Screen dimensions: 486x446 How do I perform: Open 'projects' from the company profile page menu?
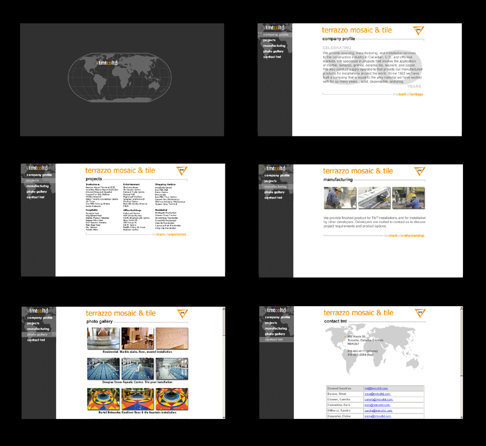(x=269, y=40)
